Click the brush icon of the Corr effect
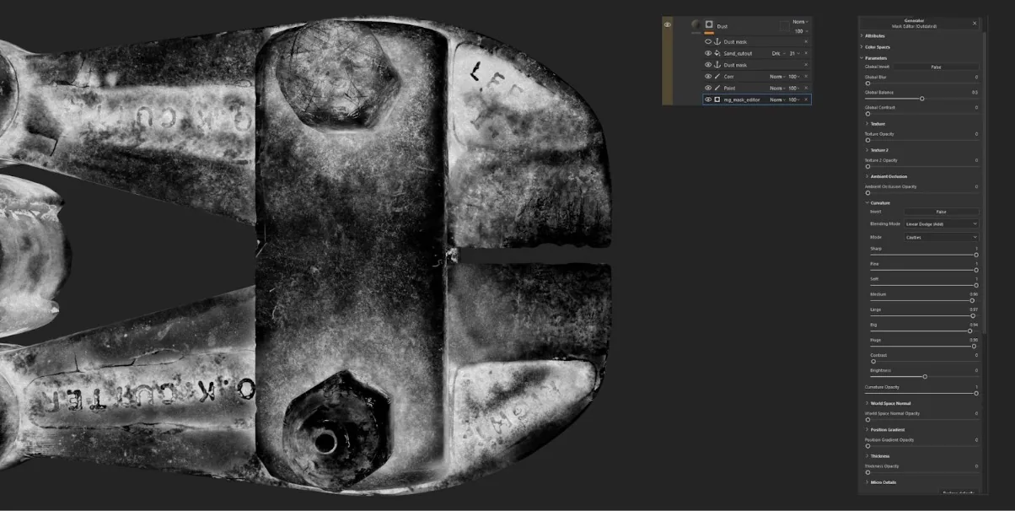Viewport: 1015px width, 511px height. tap(717, 77)
